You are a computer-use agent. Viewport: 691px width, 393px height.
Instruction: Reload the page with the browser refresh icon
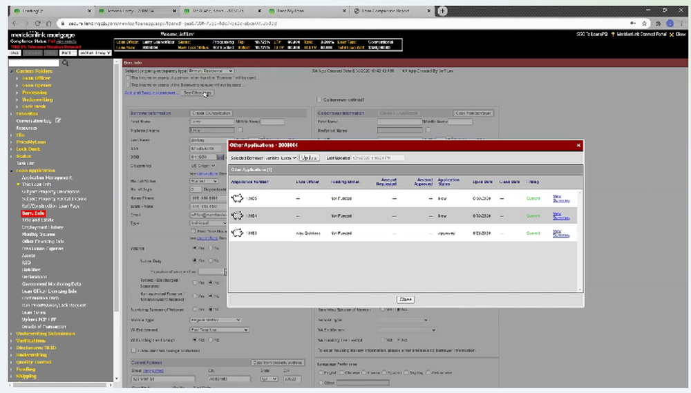coord(37,23)
